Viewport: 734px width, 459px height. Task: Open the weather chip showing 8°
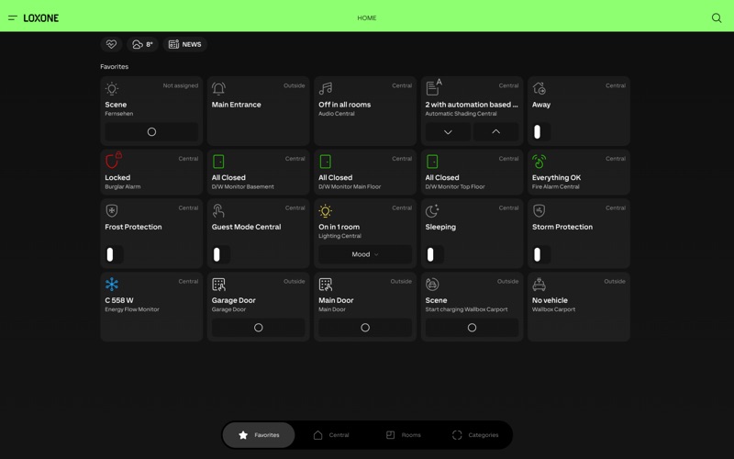pos(142,44)
